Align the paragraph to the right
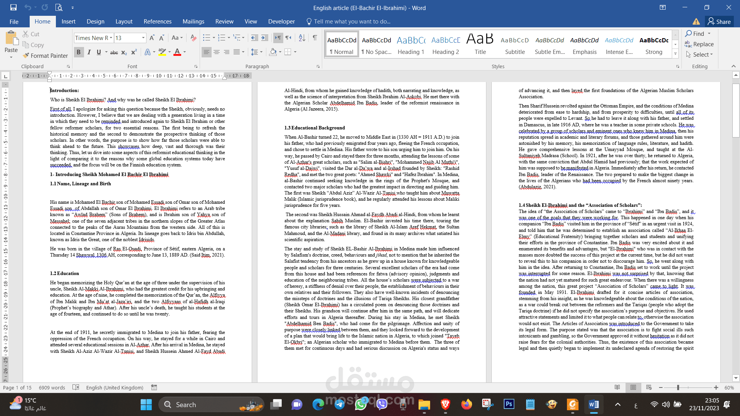 coord(227,52)
